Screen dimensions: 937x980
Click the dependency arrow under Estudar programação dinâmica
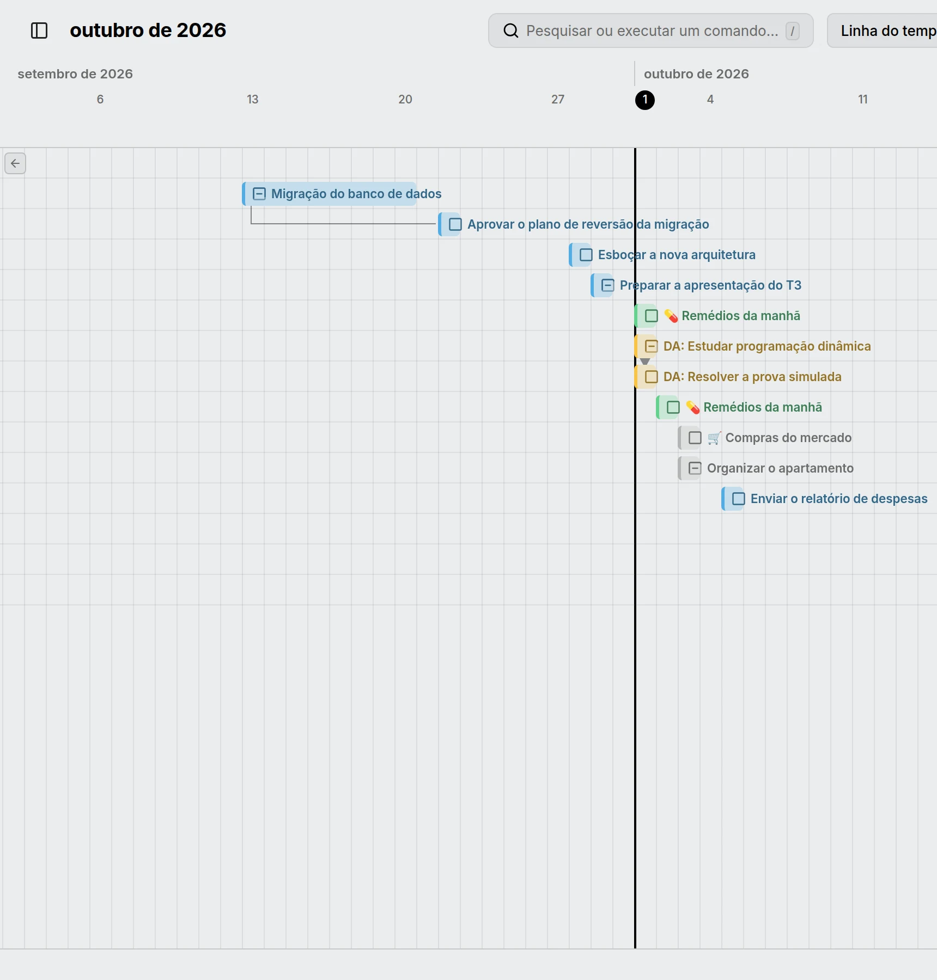coord(645,362)
